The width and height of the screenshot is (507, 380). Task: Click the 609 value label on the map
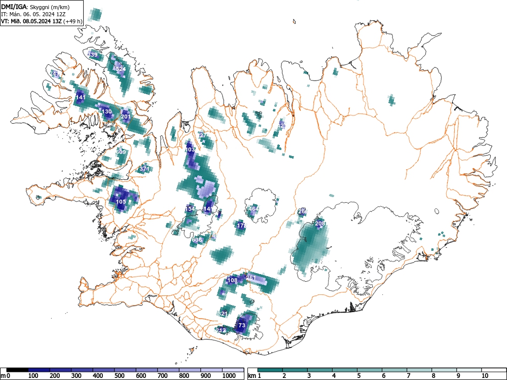[x=121, y=152]
